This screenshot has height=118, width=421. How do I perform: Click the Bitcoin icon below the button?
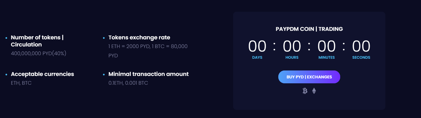(305, 91)
